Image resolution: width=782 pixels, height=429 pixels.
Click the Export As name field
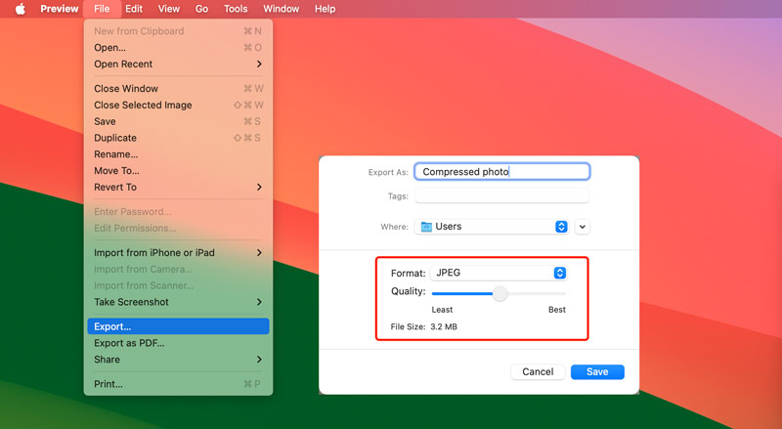[x=502, y=172]
